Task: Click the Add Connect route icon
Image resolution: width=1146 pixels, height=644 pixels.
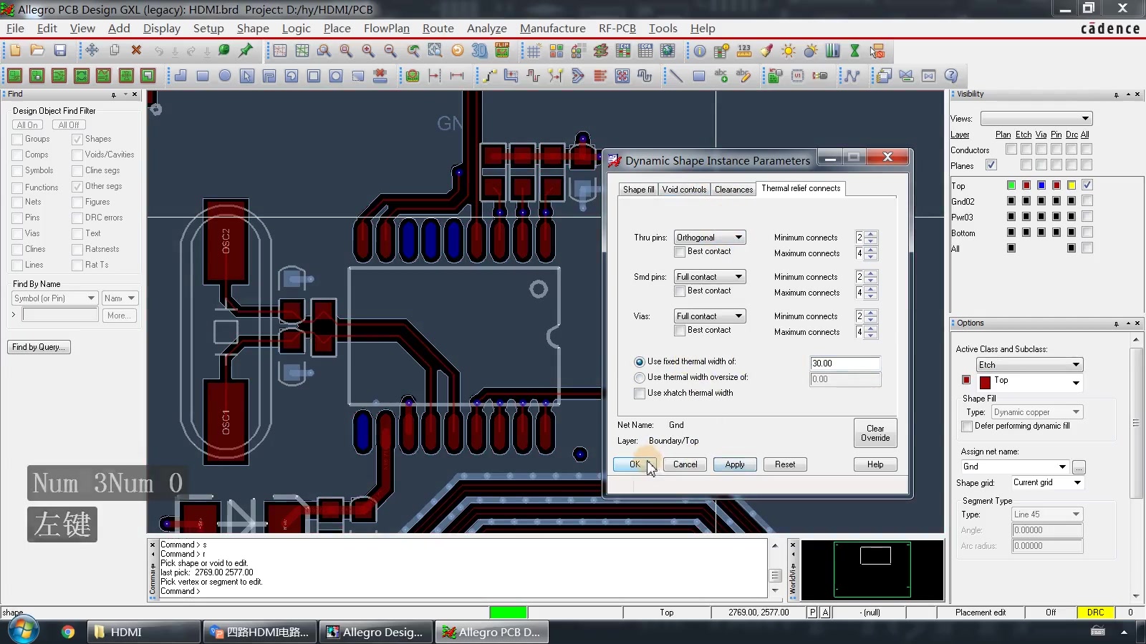Action: pyautogui.click(x=489, y=76)
